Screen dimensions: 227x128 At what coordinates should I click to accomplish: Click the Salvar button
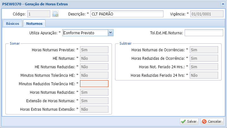point(189,121)
